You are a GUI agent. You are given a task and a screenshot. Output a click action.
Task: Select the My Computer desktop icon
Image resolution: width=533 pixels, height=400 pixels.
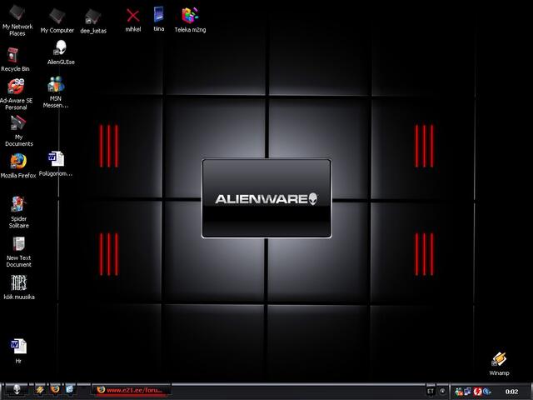(57, 21)
